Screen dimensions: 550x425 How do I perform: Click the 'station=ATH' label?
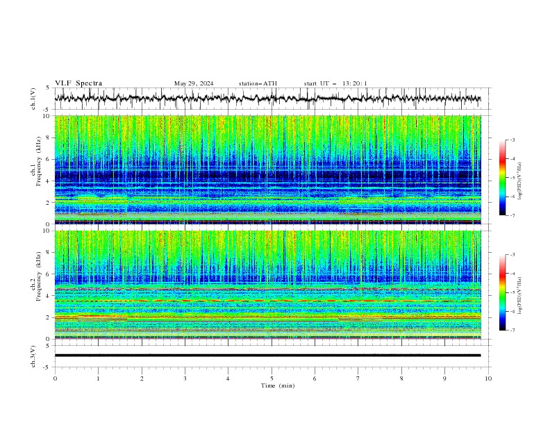point(258,83)
